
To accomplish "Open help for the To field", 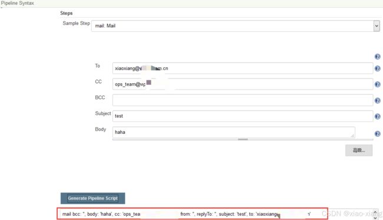I will tap(377, 68).
